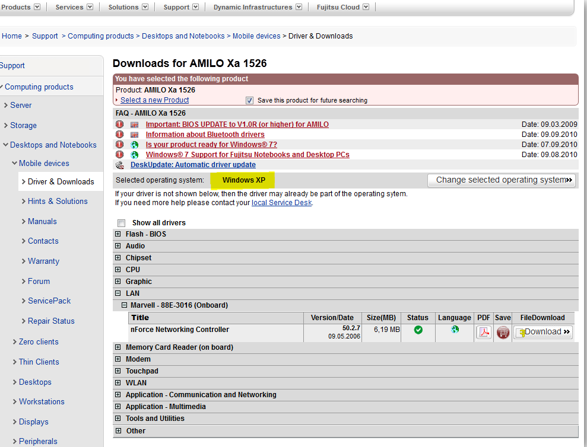Click red alert icon beside BIOS UPDATE entry
Viewport: 587px width, 447px height.
119,124
